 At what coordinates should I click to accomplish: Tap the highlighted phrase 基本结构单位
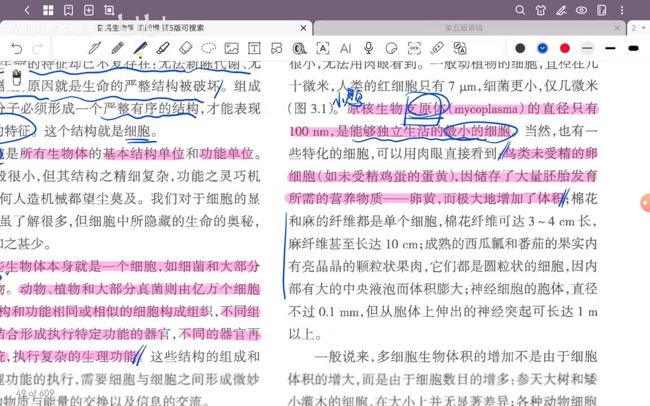[x=143, y=154]
